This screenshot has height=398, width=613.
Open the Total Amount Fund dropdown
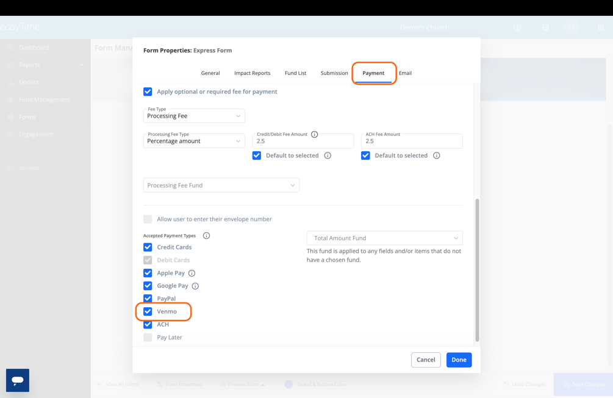384,238
